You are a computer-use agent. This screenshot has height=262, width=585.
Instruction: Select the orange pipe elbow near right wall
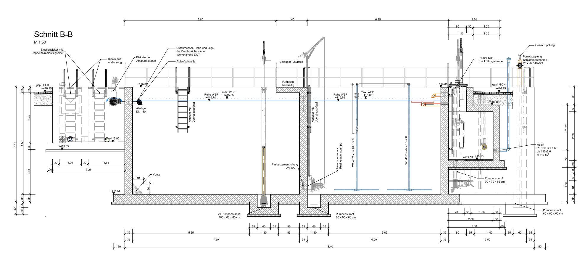[x=434, y=96]
